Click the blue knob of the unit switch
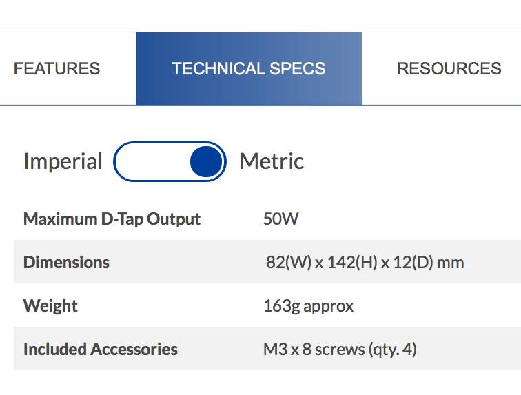This screenshot has height=395, width=521. coord(206,161)
